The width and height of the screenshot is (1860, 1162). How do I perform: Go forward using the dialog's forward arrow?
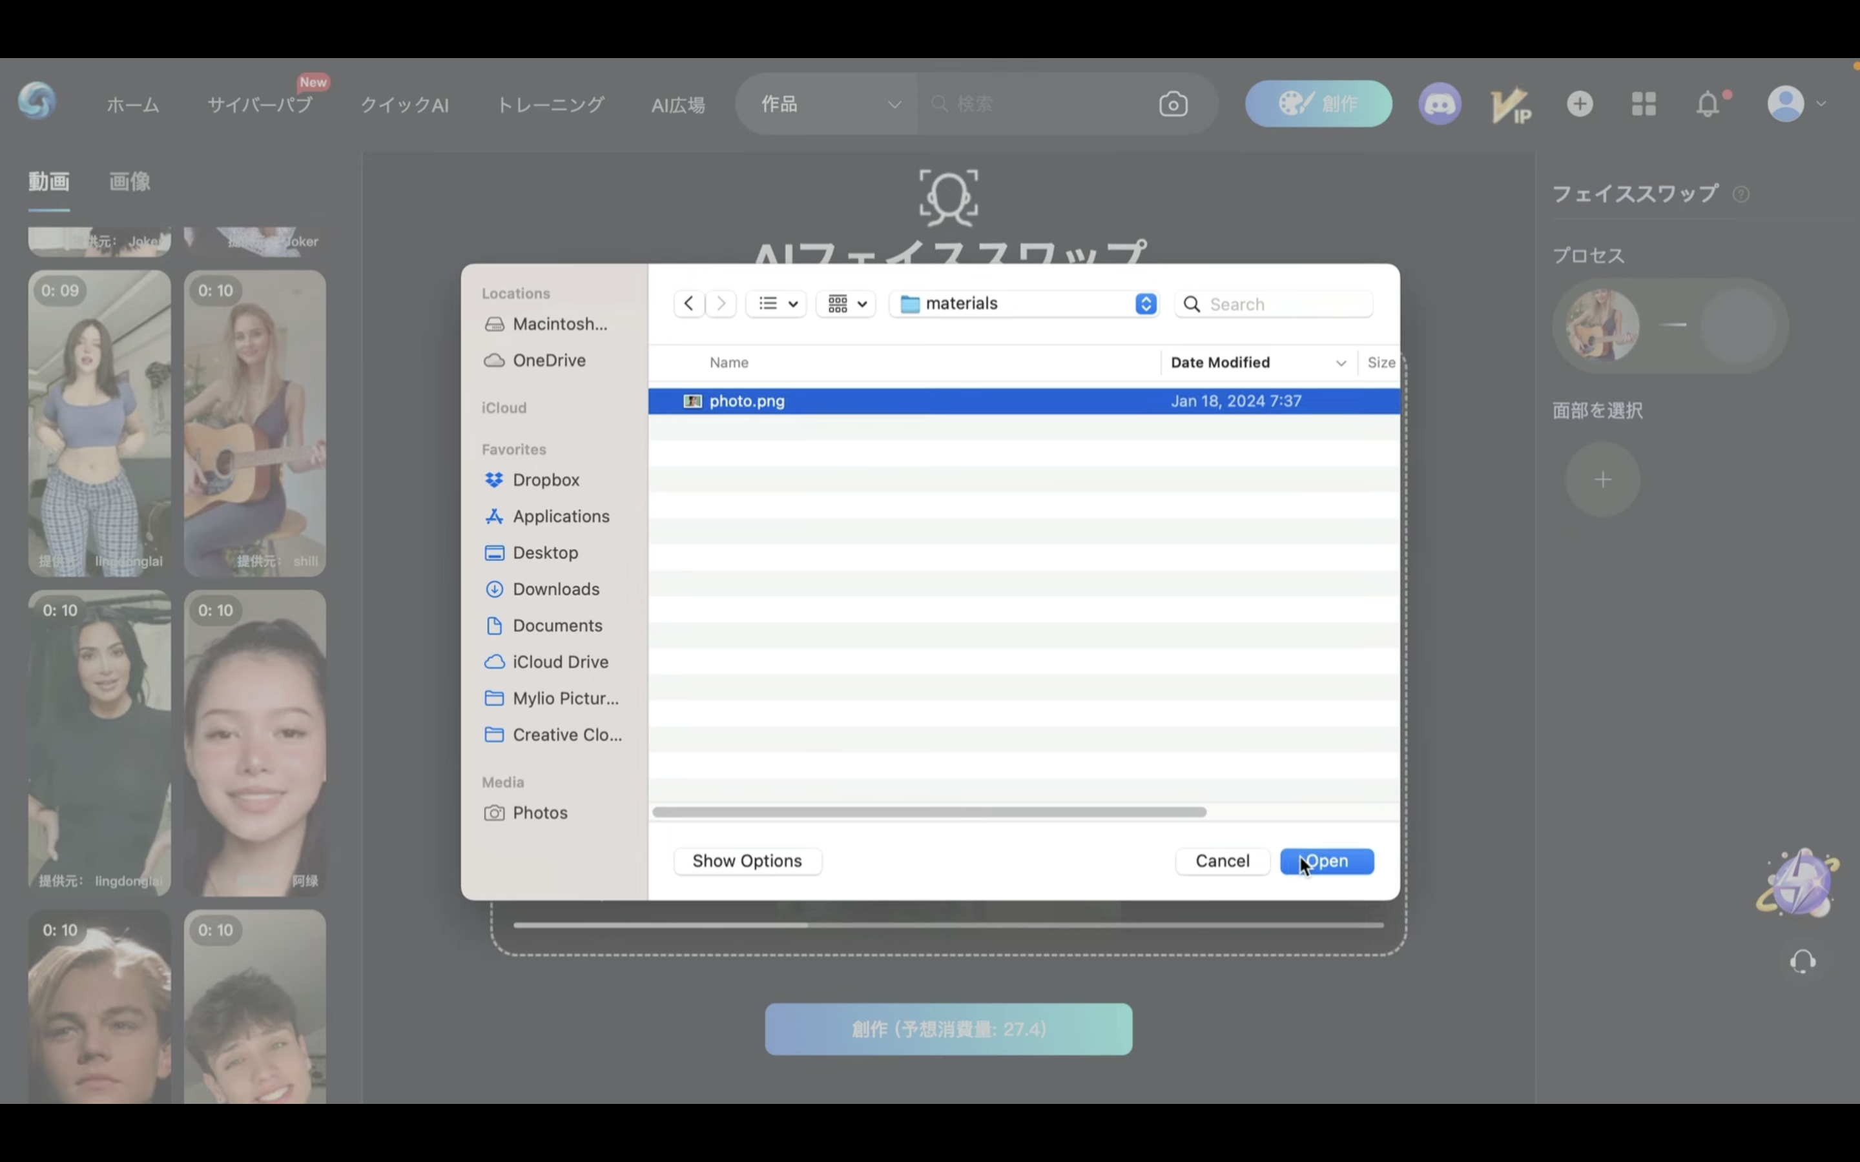(x=721, y=303)
